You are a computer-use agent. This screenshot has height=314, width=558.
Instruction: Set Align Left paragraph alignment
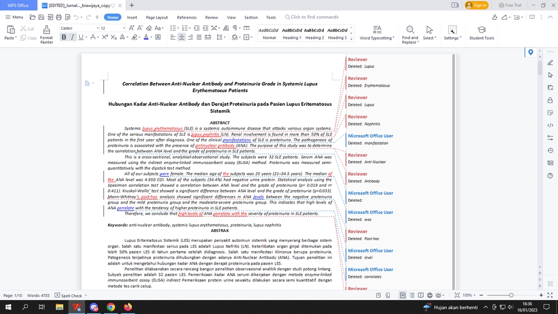(173, 37)
